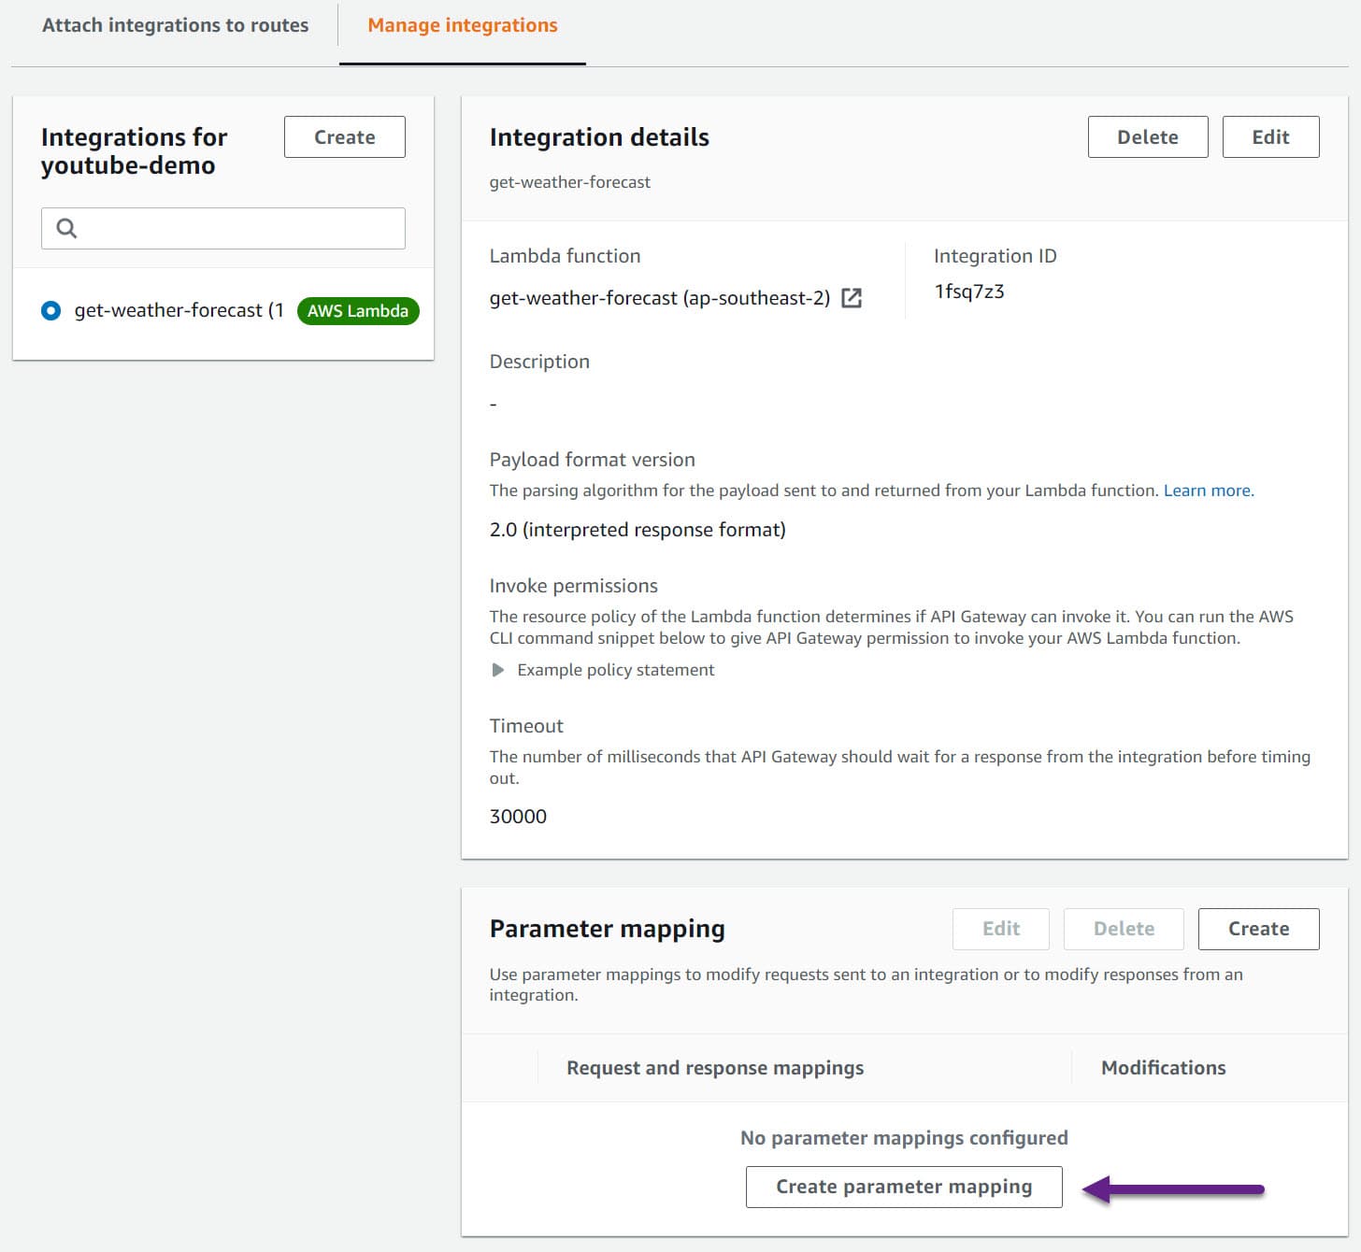The height and width of the screenshot is (1252, 1361).
Task: Click the 2.0 (interpreted response format) value
Action: pos(638,530)
